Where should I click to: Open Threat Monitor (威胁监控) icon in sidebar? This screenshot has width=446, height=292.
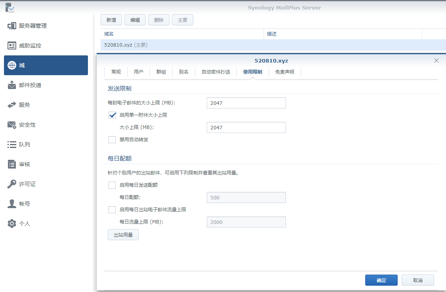coord(12,46)
